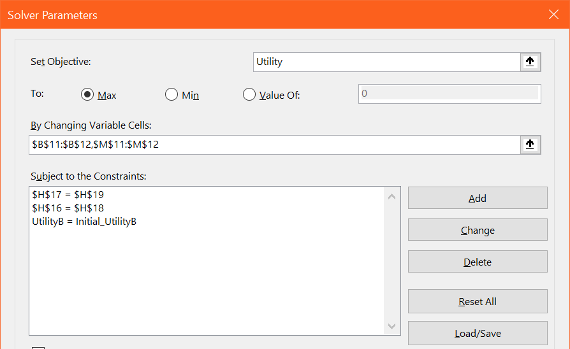Click the By Changing Variable Cells field
570x349 pixels.
pos(274,145)
